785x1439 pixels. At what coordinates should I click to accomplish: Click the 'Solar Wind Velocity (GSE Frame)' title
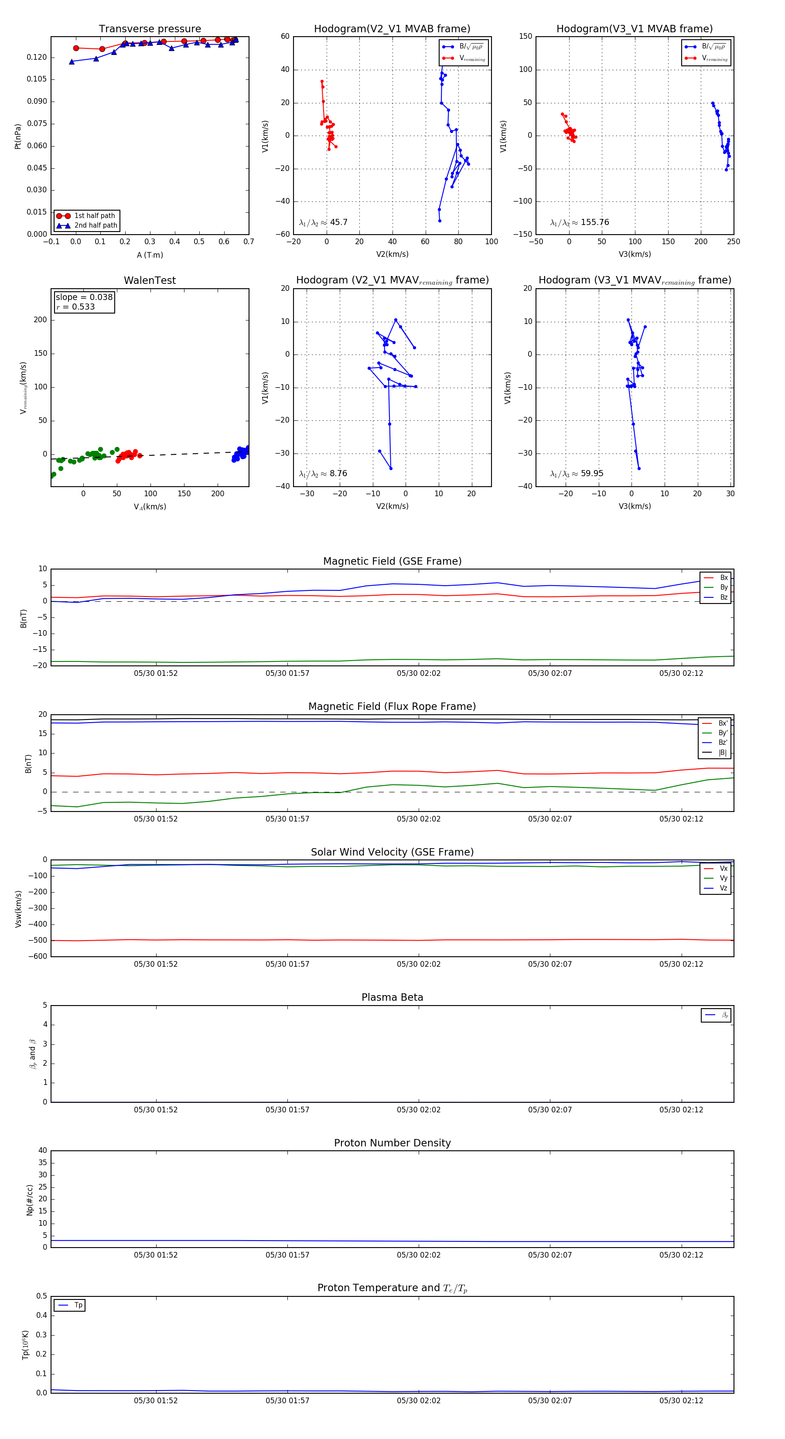(392, 852)
